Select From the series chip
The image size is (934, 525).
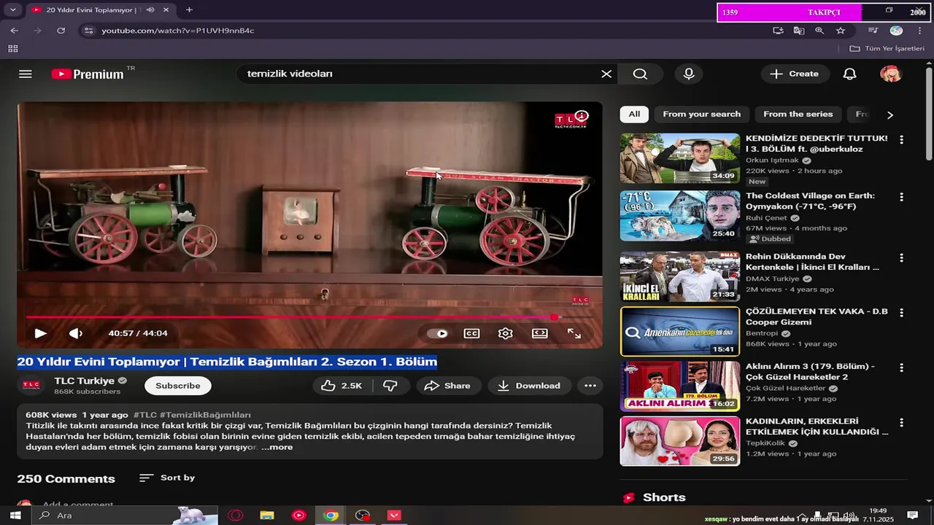798,114
